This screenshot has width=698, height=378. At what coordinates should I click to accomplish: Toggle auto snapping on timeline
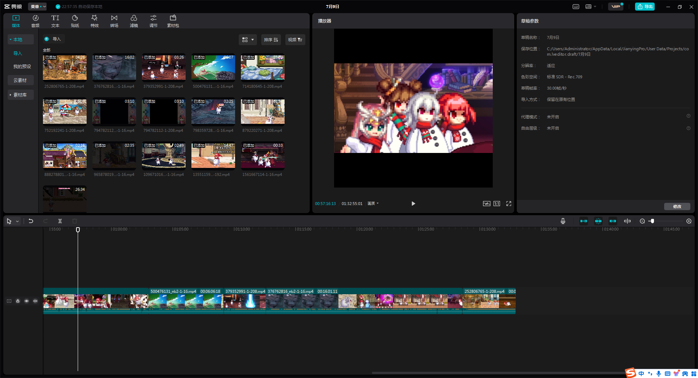pyautogui.click(x=598, y=221)
